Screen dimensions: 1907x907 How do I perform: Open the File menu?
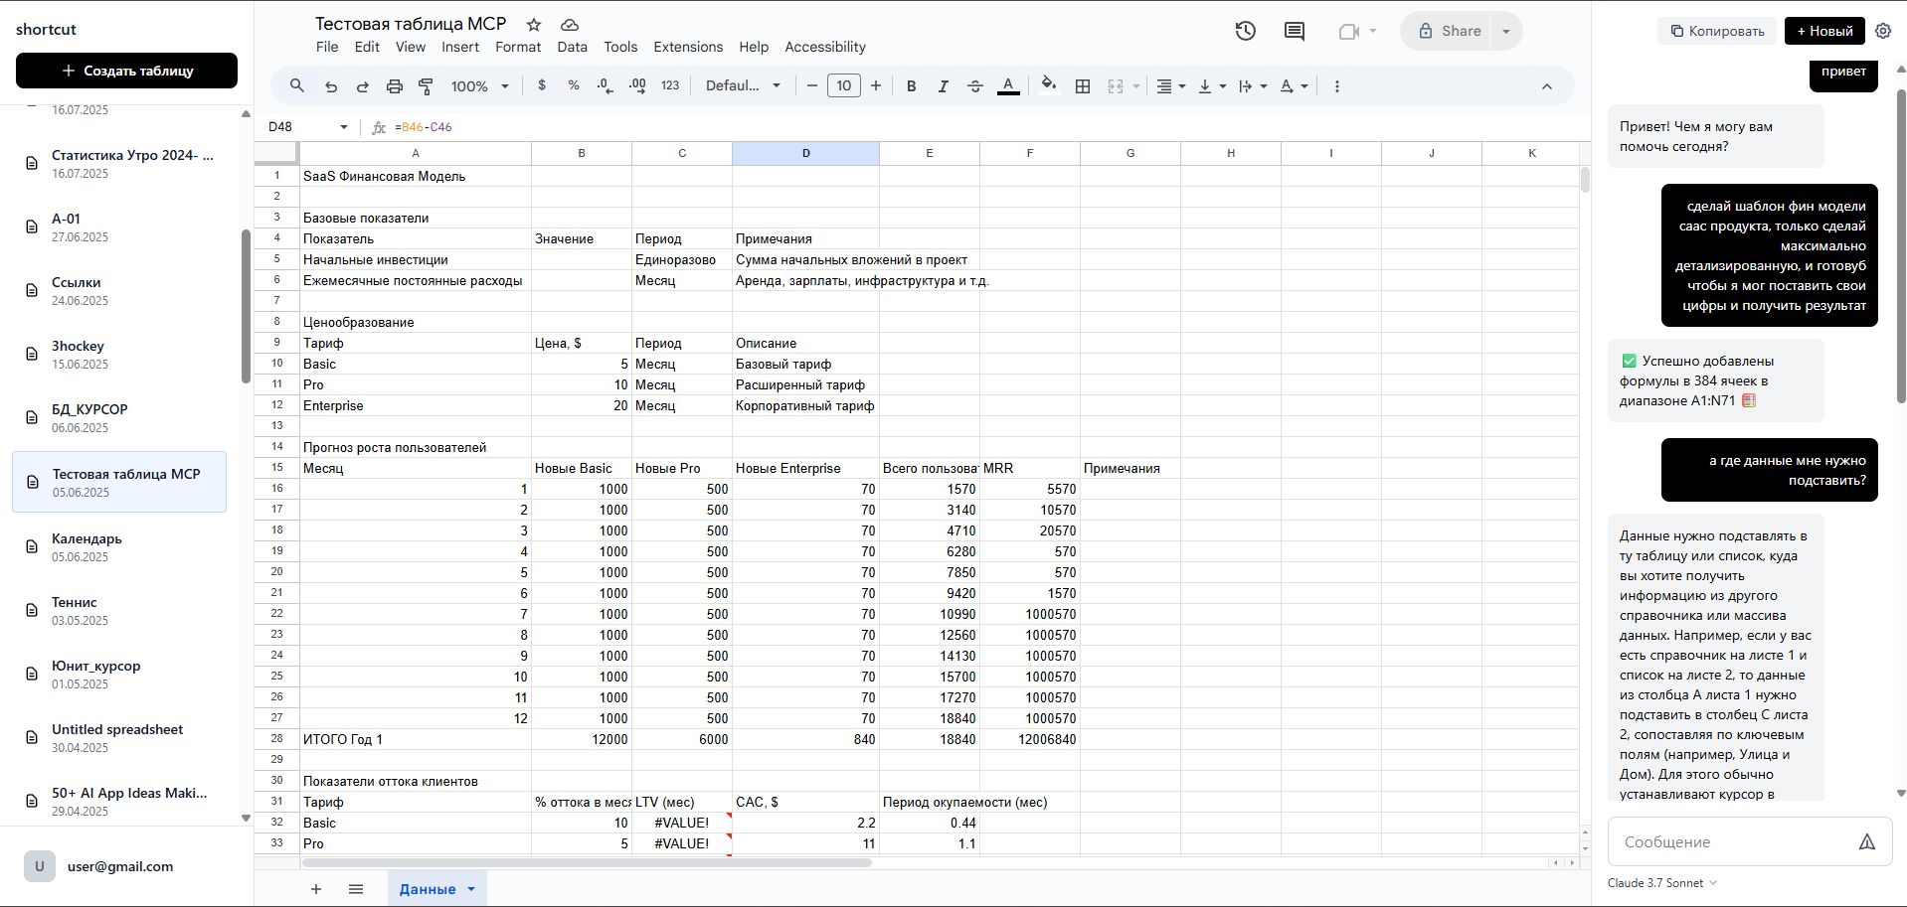coord(327,47)
